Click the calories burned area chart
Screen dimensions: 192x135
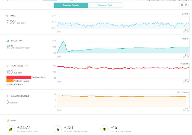click(121, 101)
